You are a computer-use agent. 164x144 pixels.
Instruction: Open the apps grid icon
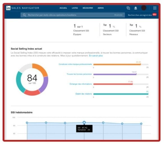pyautogui.click(x=155, y=8)
